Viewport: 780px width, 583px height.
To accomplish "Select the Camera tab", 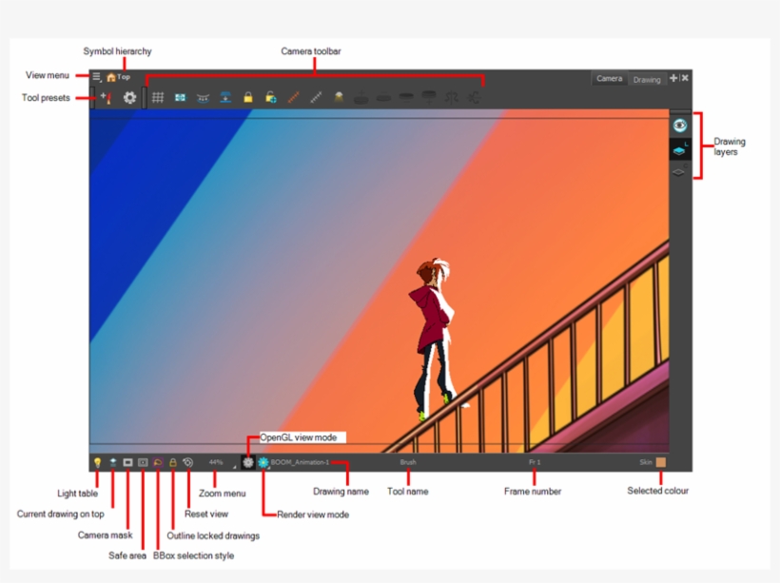I will [x=609, y=79].
